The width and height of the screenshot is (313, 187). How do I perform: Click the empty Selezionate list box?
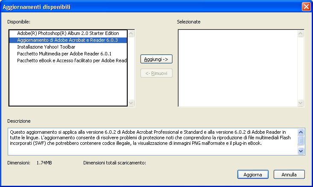pos(237,68)
